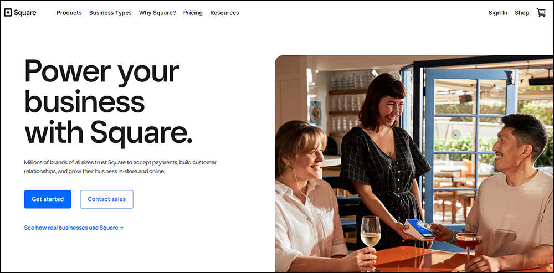Click the arrow after 'use Square'
This screenshot has height=273, width=554.
121,228
